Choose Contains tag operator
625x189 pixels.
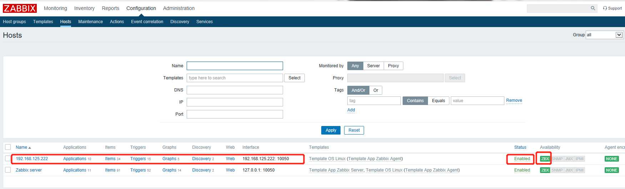click(415, 101)
